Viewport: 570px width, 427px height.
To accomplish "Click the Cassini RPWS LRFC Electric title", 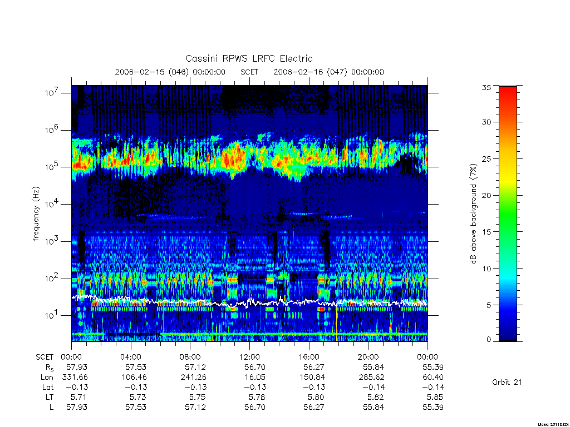I will [x=249, y=58].
